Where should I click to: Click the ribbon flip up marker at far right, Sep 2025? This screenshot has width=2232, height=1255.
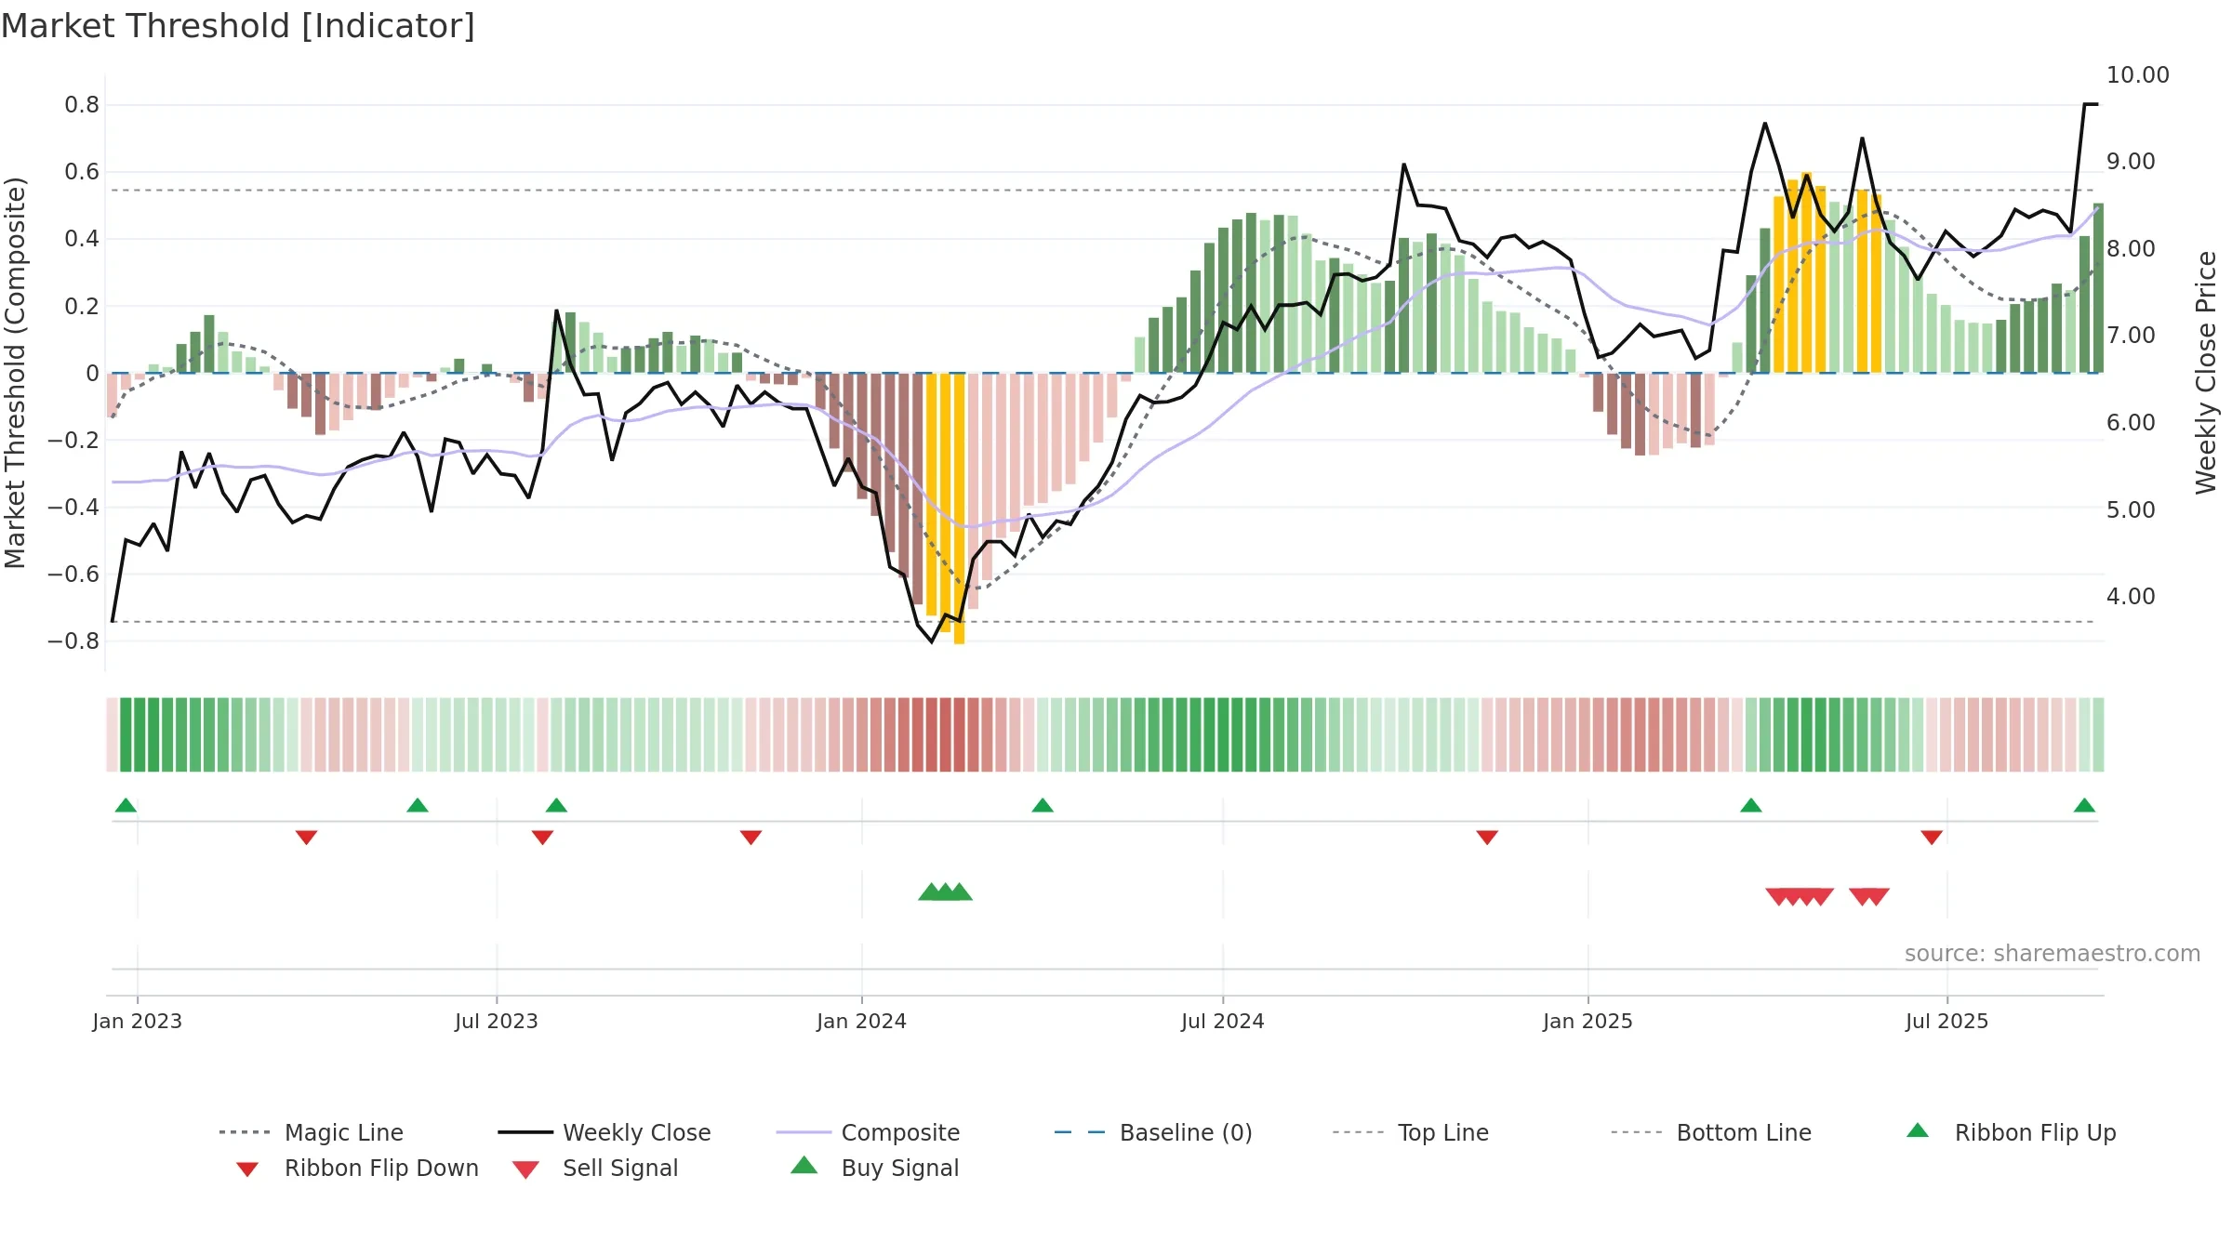[2084, 805]
